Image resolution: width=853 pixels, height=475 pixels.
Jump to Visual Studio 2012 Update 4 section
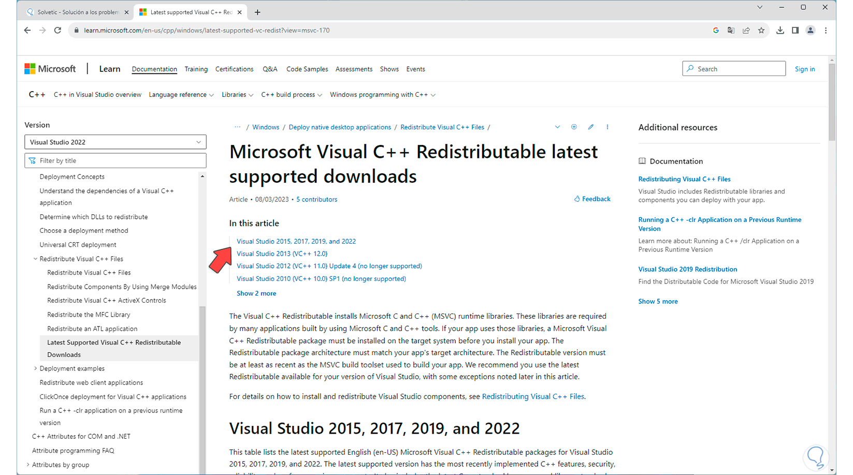(x=329, y=266)
